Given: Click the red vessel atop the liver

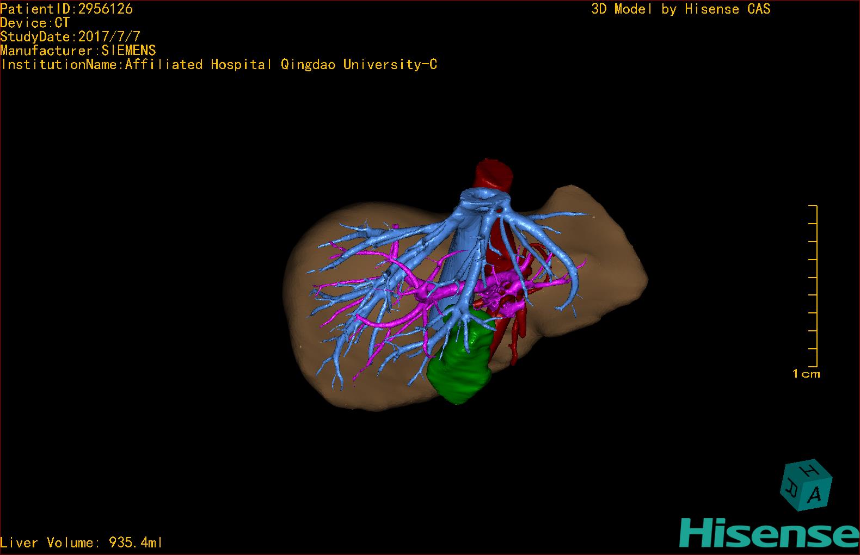Looking at the screenshot, I should [494, 174].
